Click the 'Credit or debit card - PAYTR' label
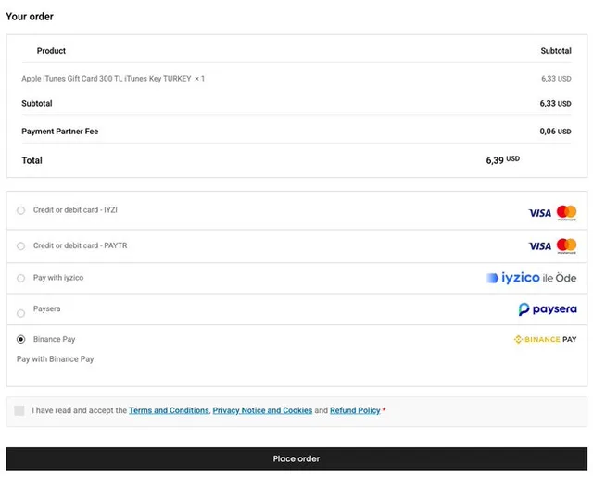 [x=81, y=245]
